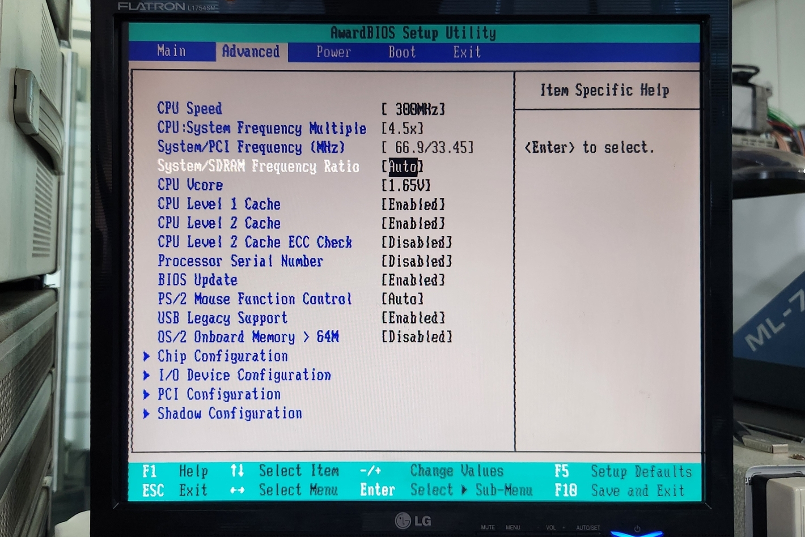
Task: Toggle Processor Serial Number Disabled value
Action: [416, 261]
